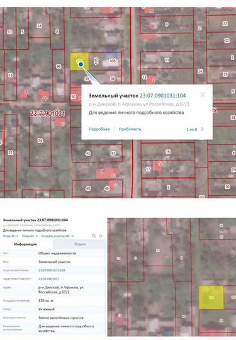Open the 'Подробнее' link in the popup

coord(99,129)
